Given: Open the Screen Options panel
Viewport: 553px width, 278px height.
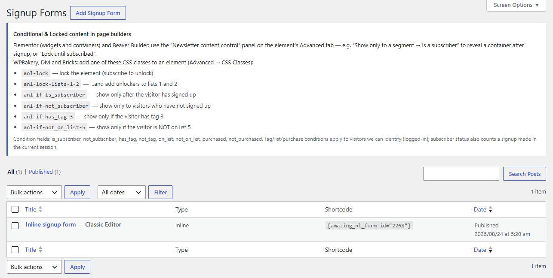Looking at the screenshot, I should [x=516, y=5].
